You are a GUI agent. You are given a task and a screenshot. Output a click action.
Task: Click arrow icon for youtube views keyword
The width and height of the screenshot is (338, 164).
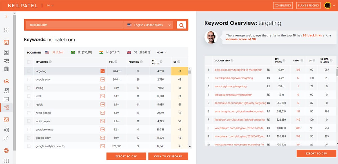[103, 130]
